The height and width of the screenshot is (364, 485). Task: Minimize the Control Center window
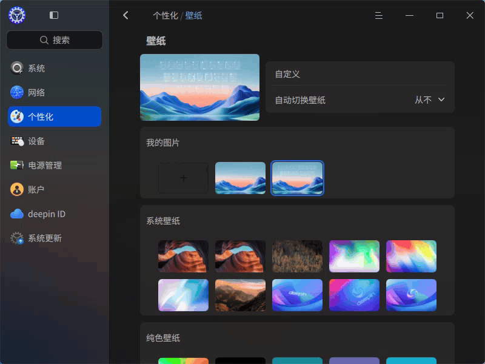(x=409, y=16)
